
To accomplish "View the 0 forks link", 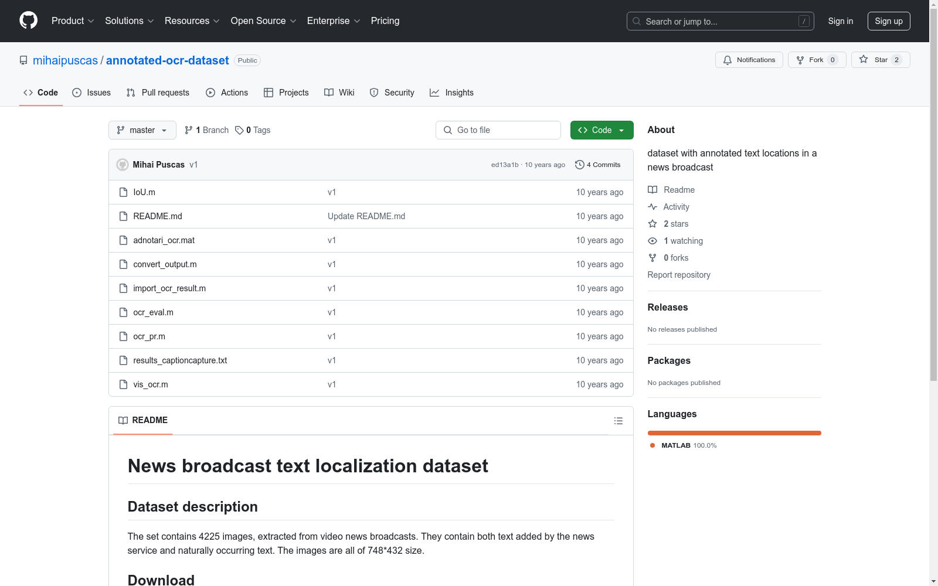I will [668, 258].
